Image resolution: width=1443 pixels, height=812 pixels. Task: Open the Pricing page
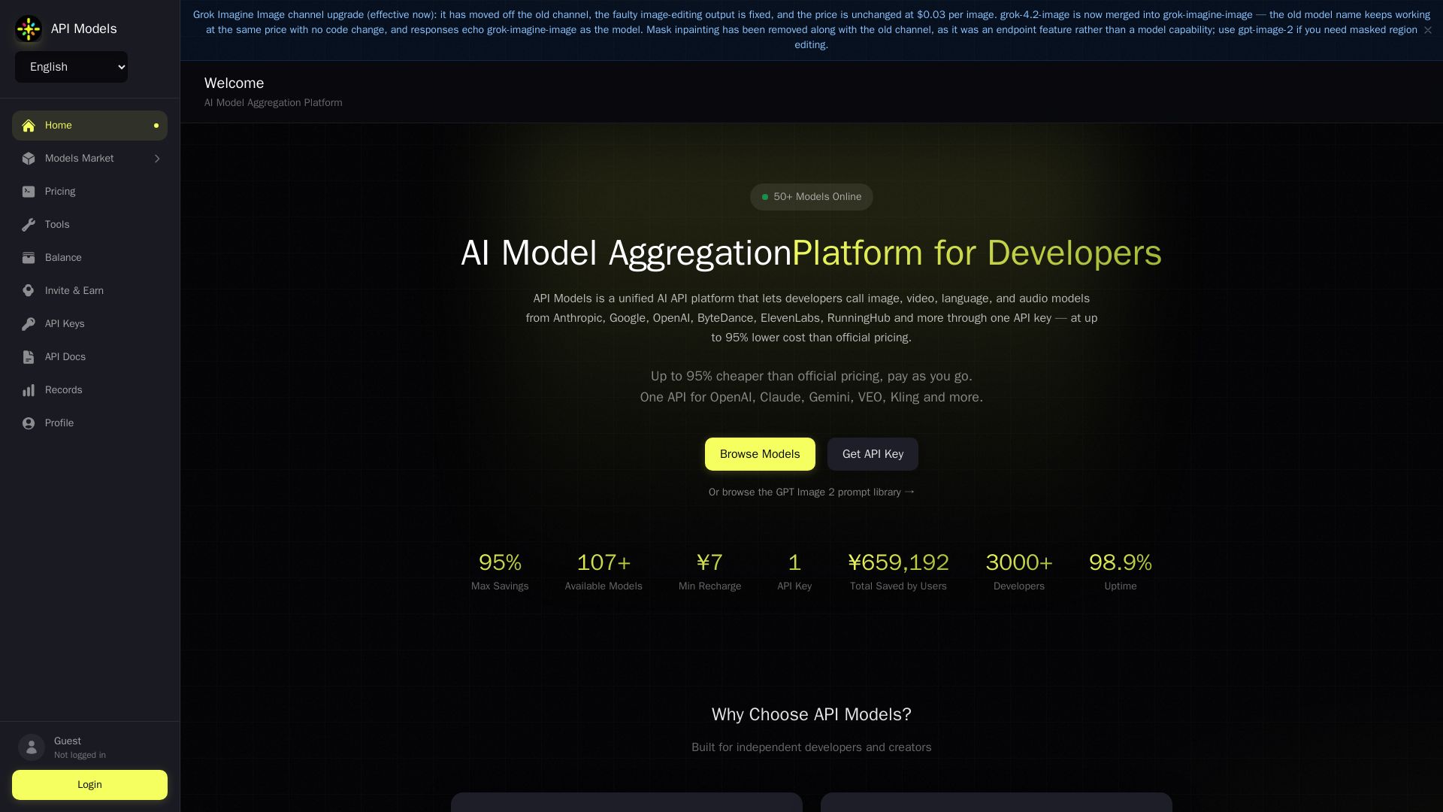(x=89, y=192)
